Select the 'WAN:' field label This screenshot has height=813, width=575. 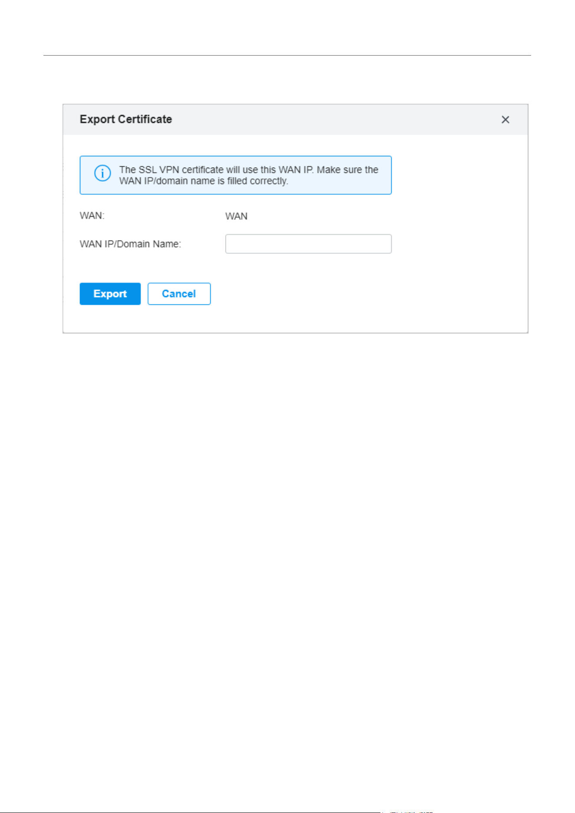coord(92,216)
